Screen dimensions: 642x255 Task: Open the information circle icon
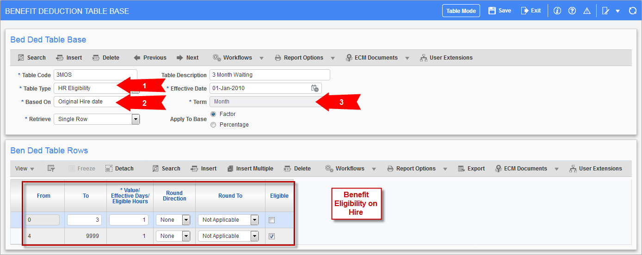pos(557,11)
